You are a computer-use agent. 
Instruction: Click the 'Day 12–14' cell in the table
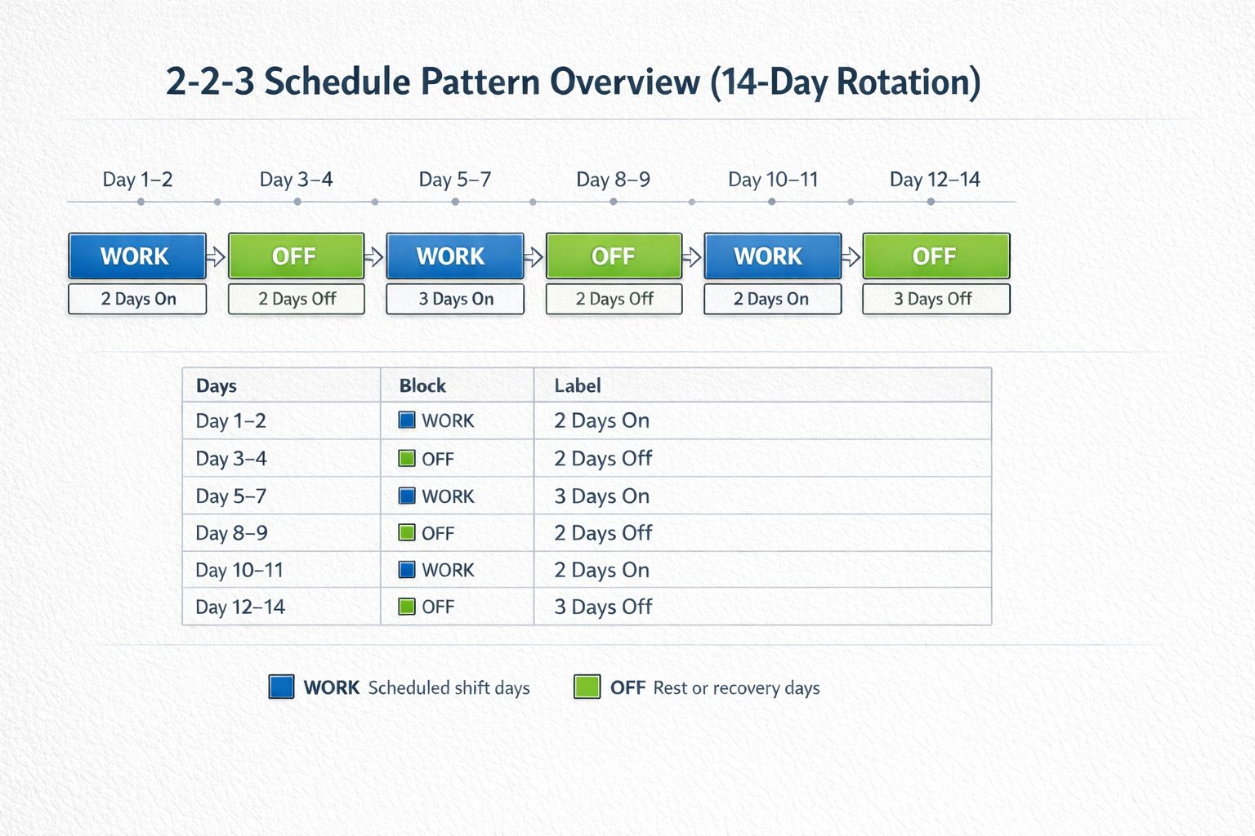(x=240, y=607)
